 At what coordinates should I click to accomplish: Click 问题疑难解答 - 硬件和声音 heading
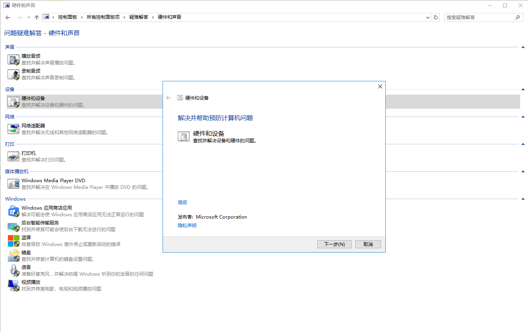42,33
